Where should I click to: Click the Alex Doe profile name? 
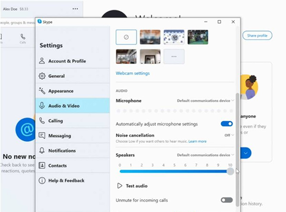pyautogui.click(x=10, y=9)
